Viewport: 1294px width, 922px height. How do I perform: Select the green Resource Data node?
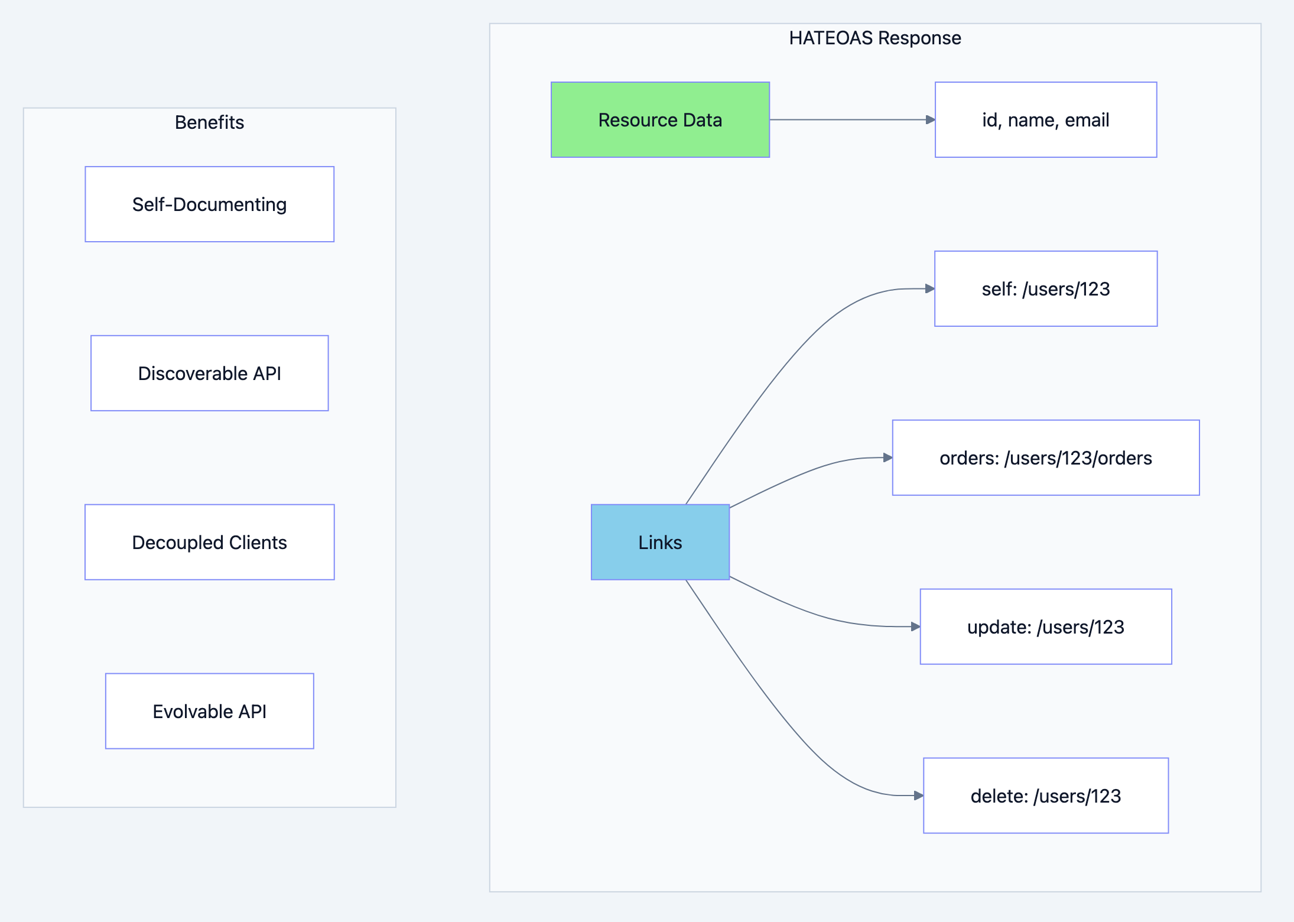pyautogui.click(x=660, y=119)
